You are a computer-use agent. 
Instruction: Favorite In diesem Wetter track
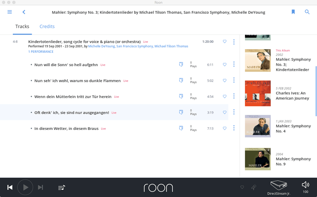point(225,128)
